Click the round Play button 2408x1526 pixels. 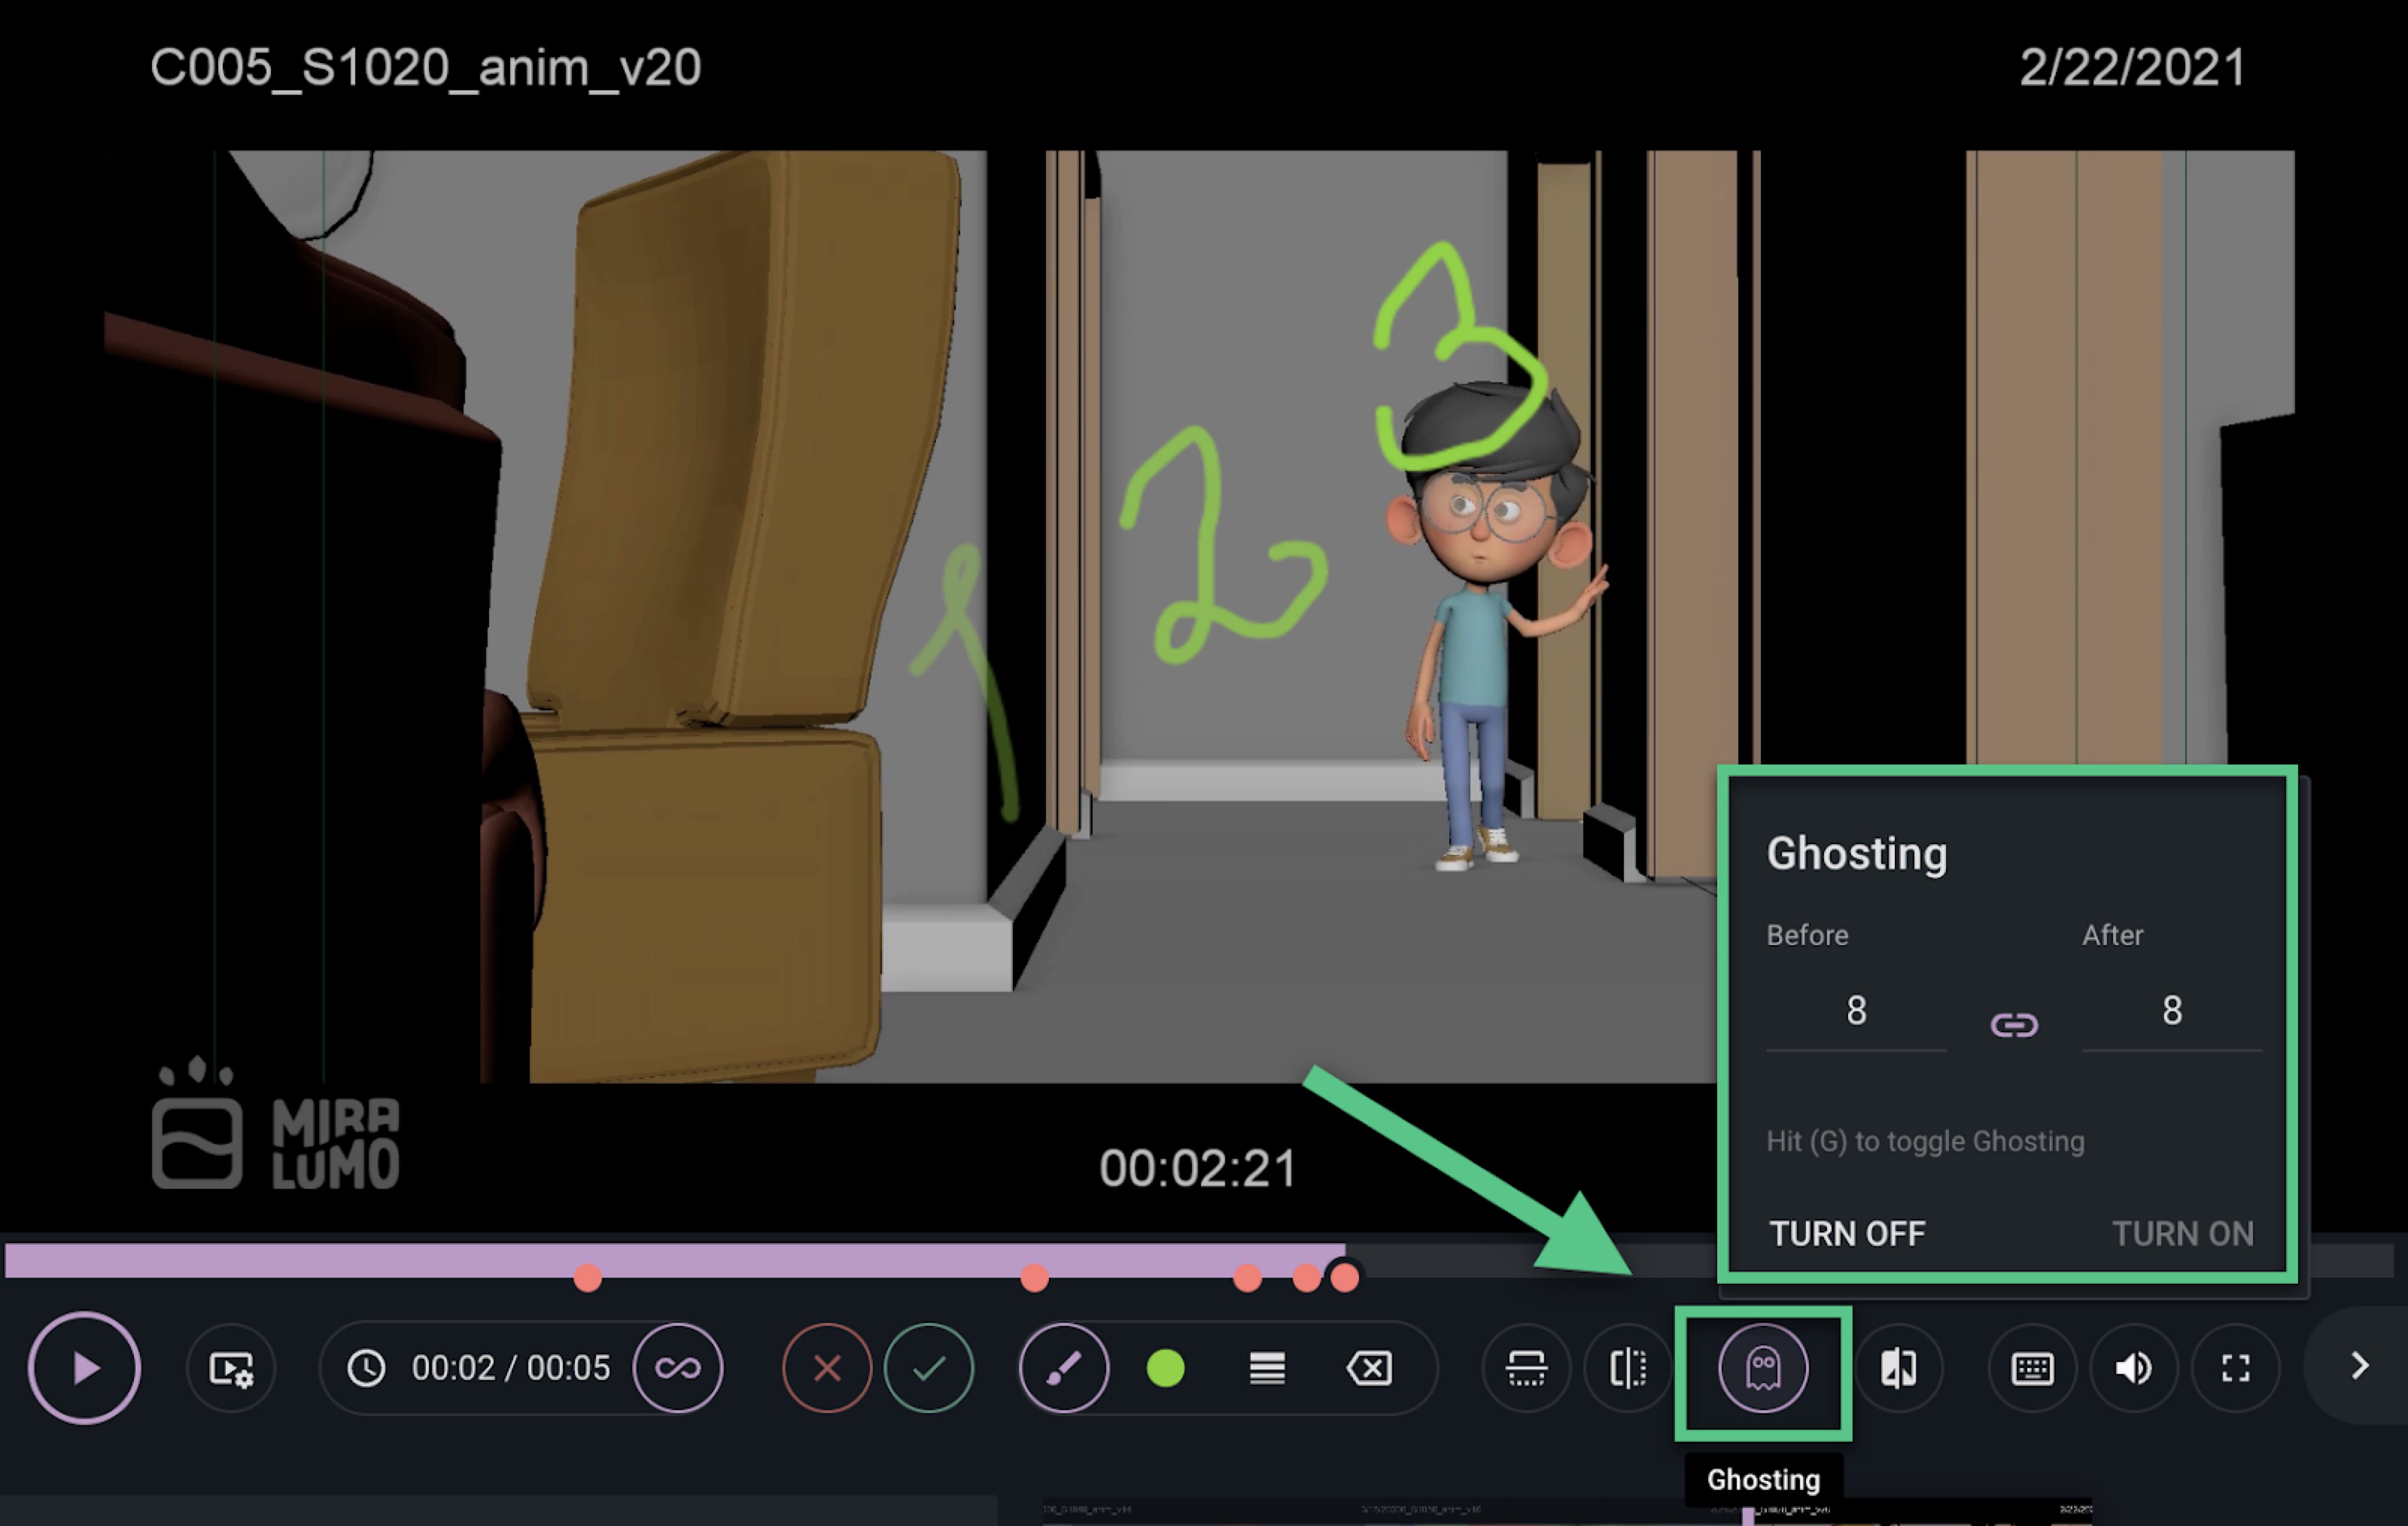click(85, 1367)
